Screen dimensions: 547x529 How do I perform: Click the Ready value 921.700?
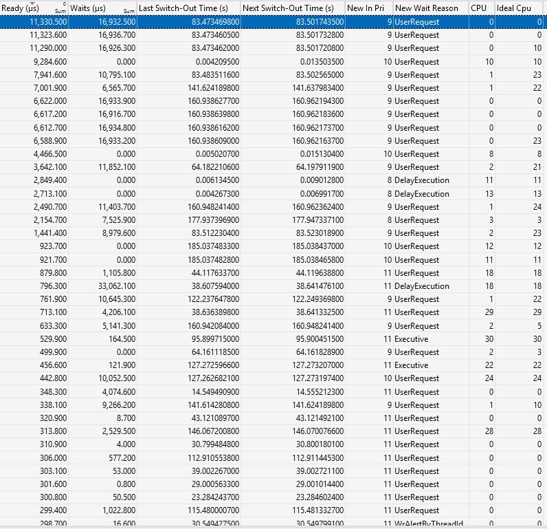tap(53, 260)
